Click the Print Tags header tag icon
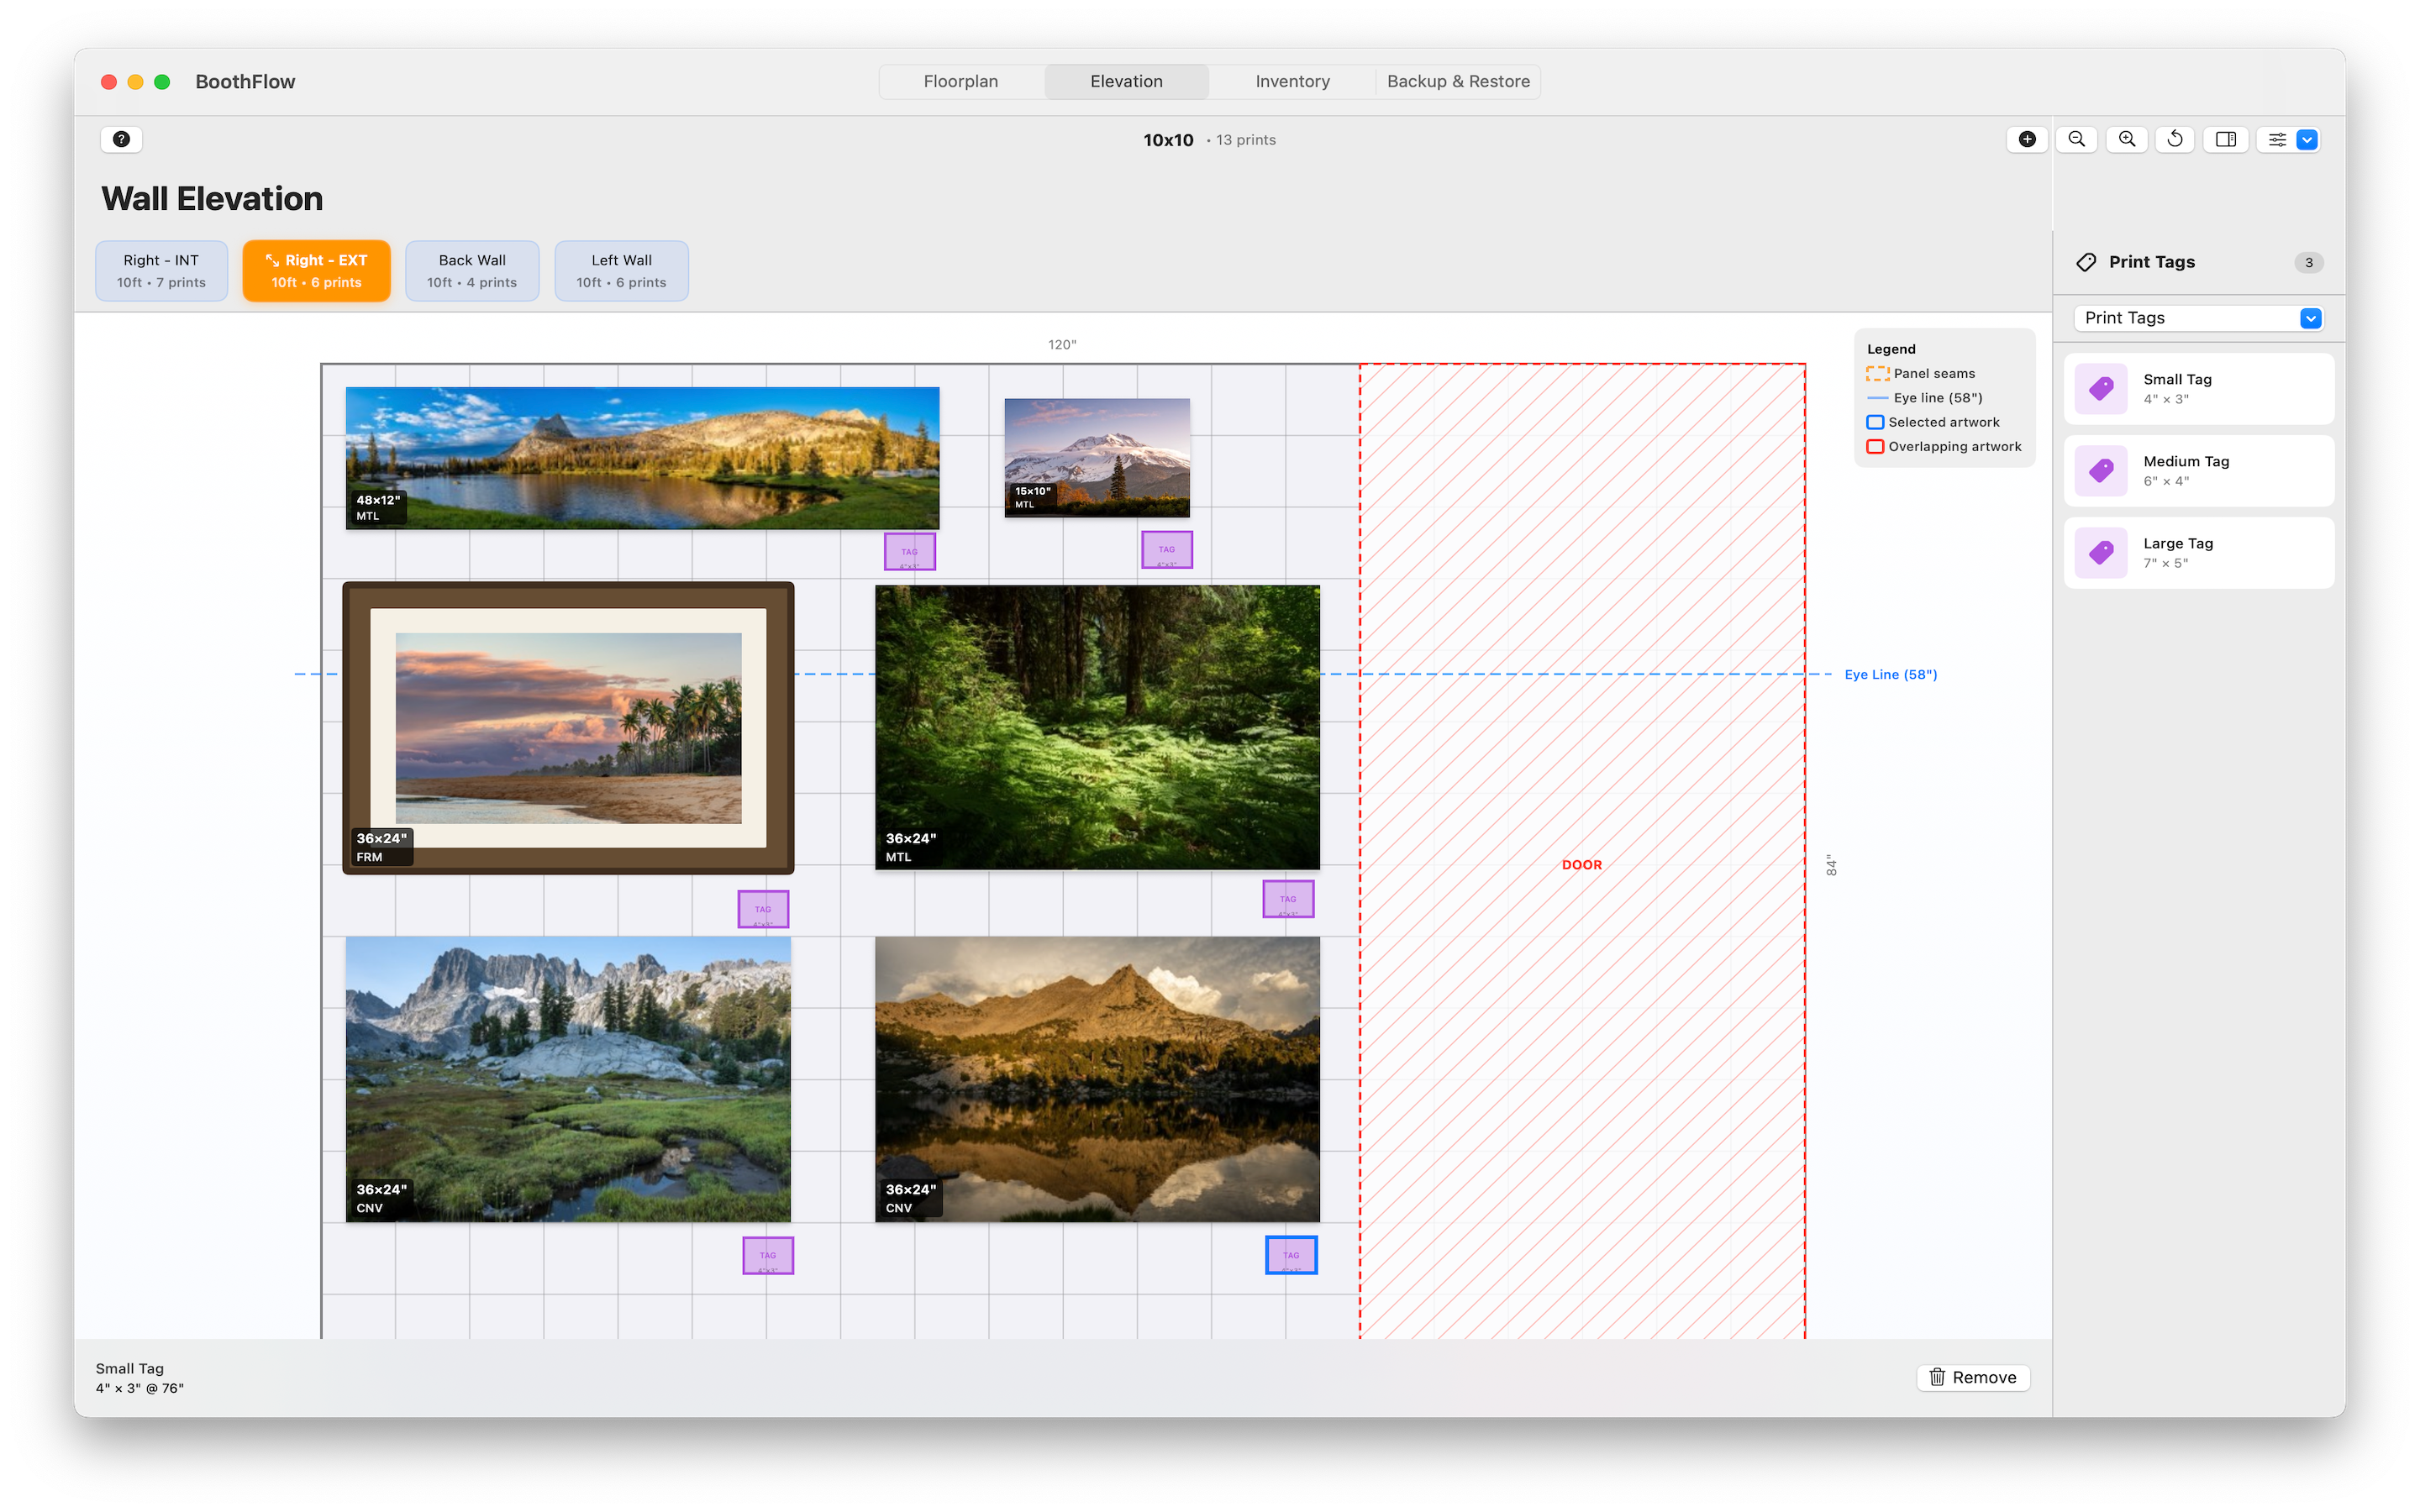The height and width of the screenshot is (1512, 2420). click(2086, 262)
